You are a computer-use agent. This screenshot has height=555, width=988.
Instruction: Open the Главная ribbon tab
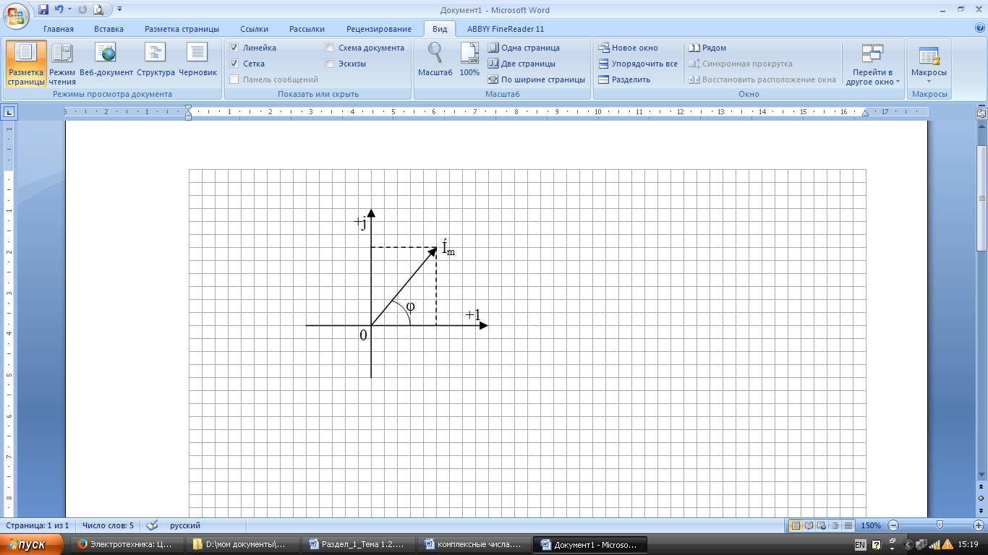coord(59,29)
